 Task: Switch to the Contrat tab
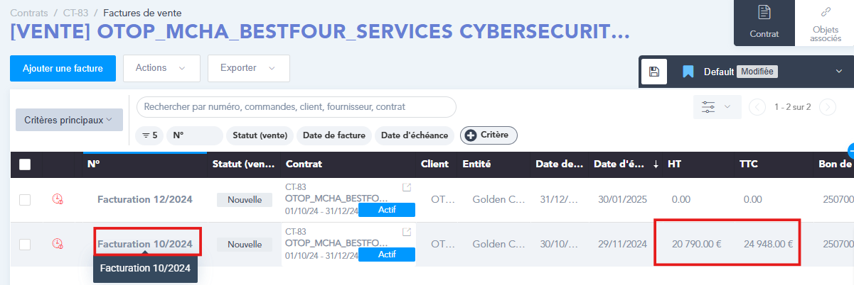pos(764,23)
